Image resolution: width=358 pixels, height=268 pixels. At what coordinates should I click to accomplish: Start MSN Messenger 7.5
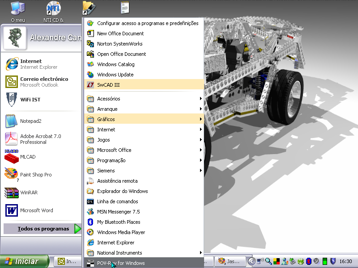coord(144,212)
